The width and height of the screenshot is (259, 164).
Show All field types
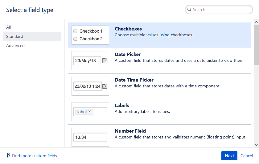(9, 27)
